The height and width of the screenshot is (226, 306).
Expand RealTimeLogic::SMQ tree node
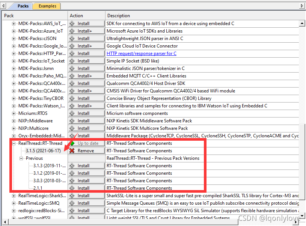pos(14,203)
